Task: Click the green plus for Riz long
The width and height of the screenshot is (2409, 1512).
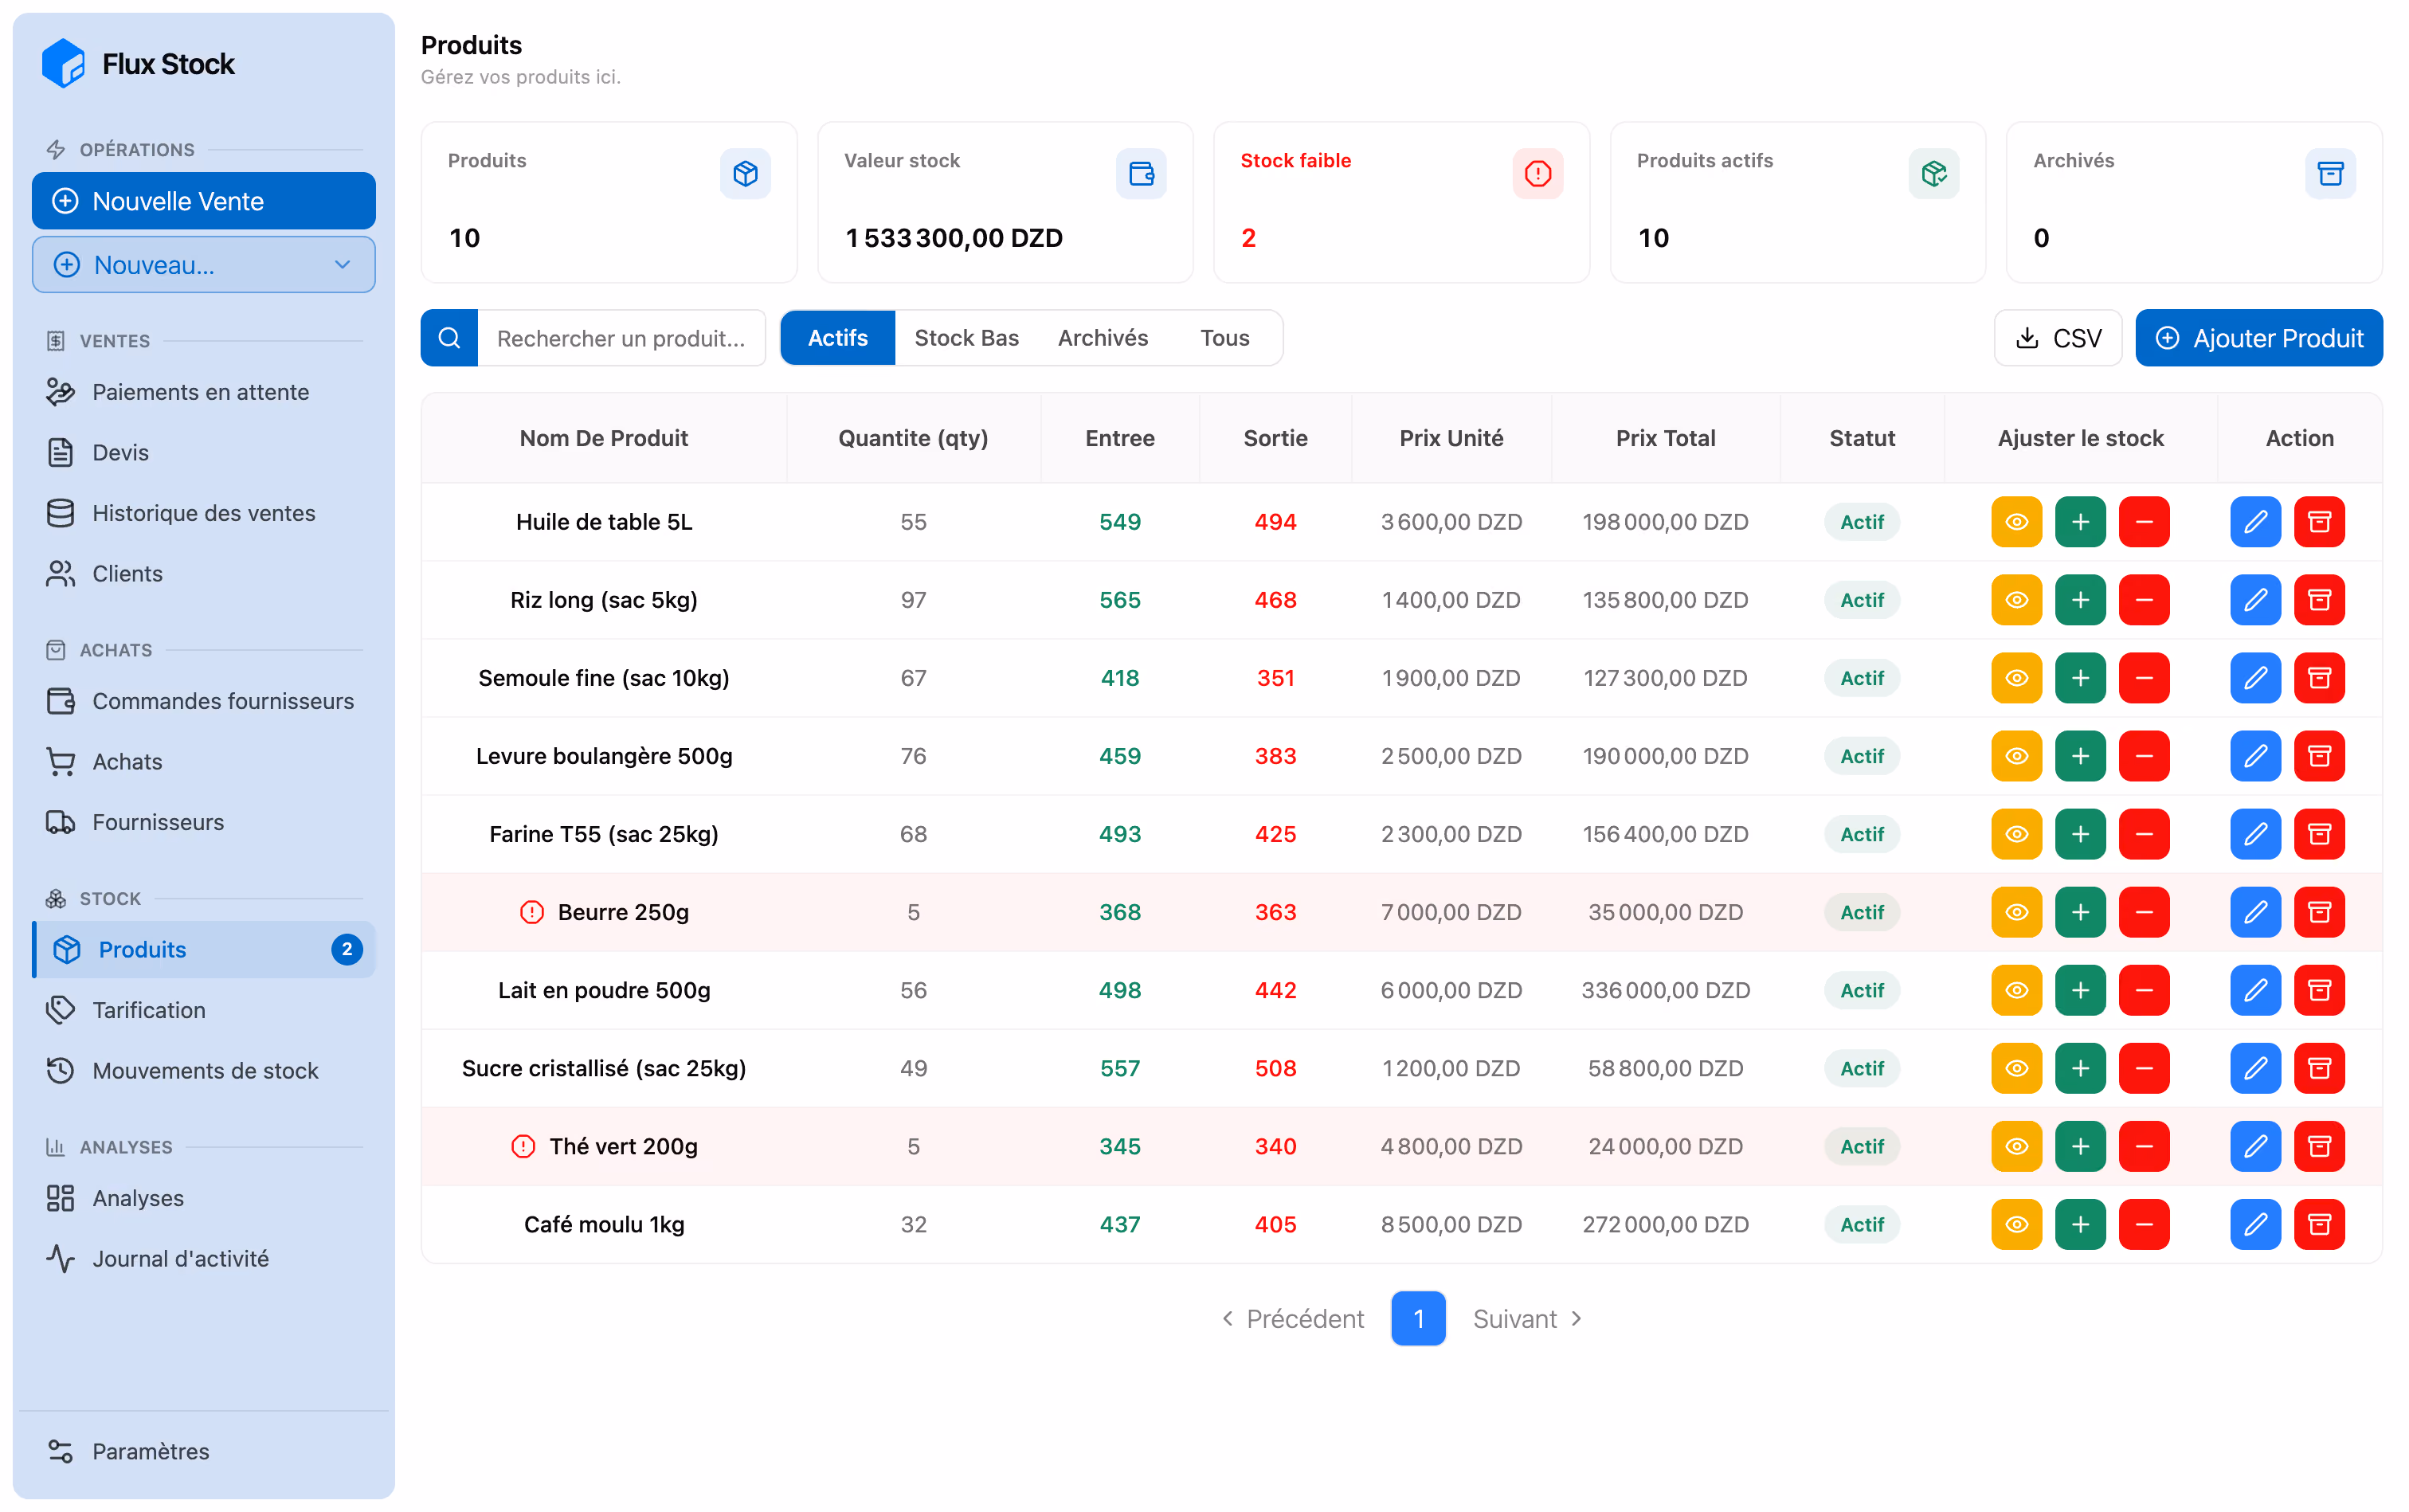Action: [2080, 600]
